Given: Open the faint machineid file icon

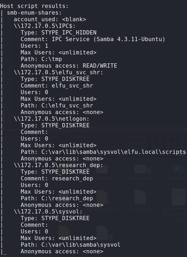Looking at the screenshot, I should pos(102,169).
